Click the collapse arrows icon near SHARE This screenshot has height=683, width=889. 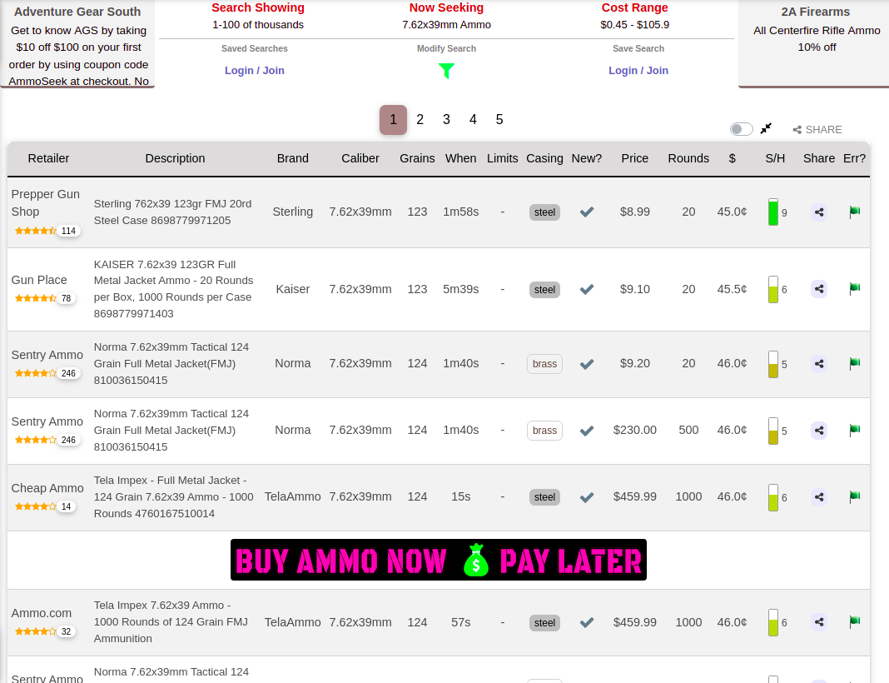[766, 129]
